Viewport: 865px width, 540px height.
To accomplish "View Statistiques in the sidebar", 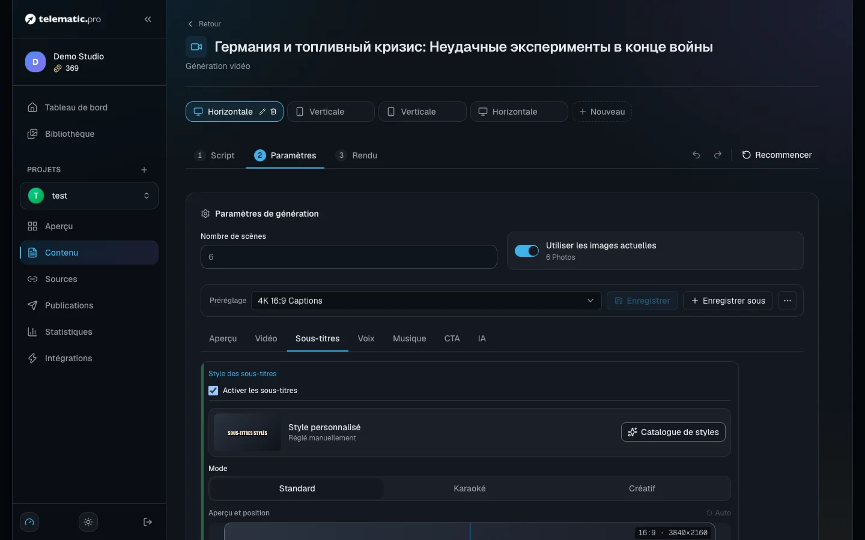I will [89, 332].
